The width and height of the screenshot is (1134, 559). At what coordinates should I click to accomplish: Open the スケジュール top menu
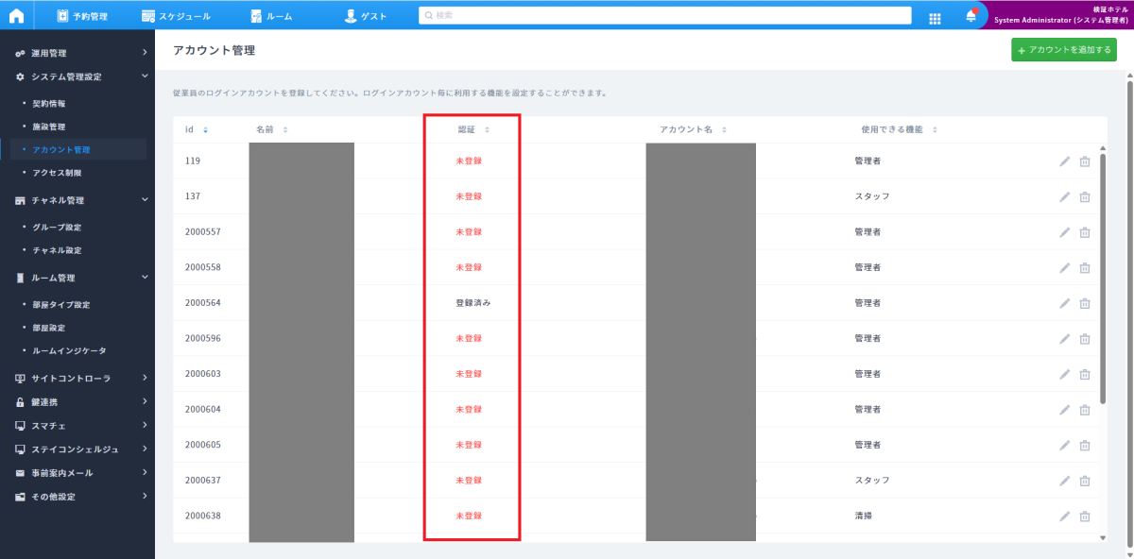click(177, 16)
